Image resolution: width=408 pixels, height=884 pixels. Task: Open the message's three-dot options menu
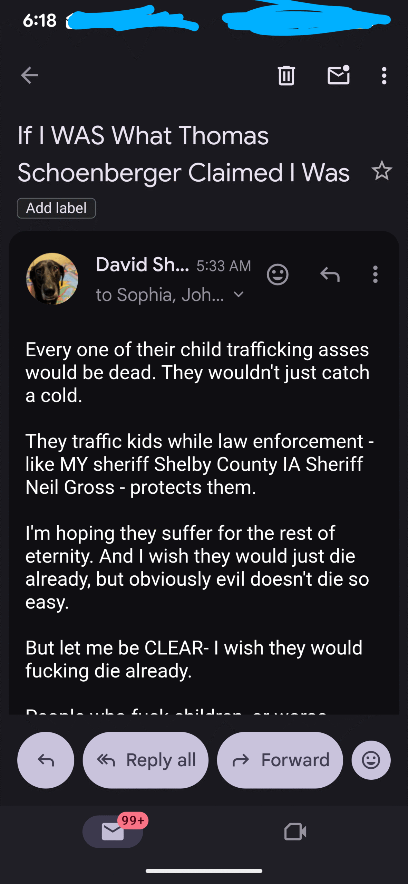pos(375,275)
